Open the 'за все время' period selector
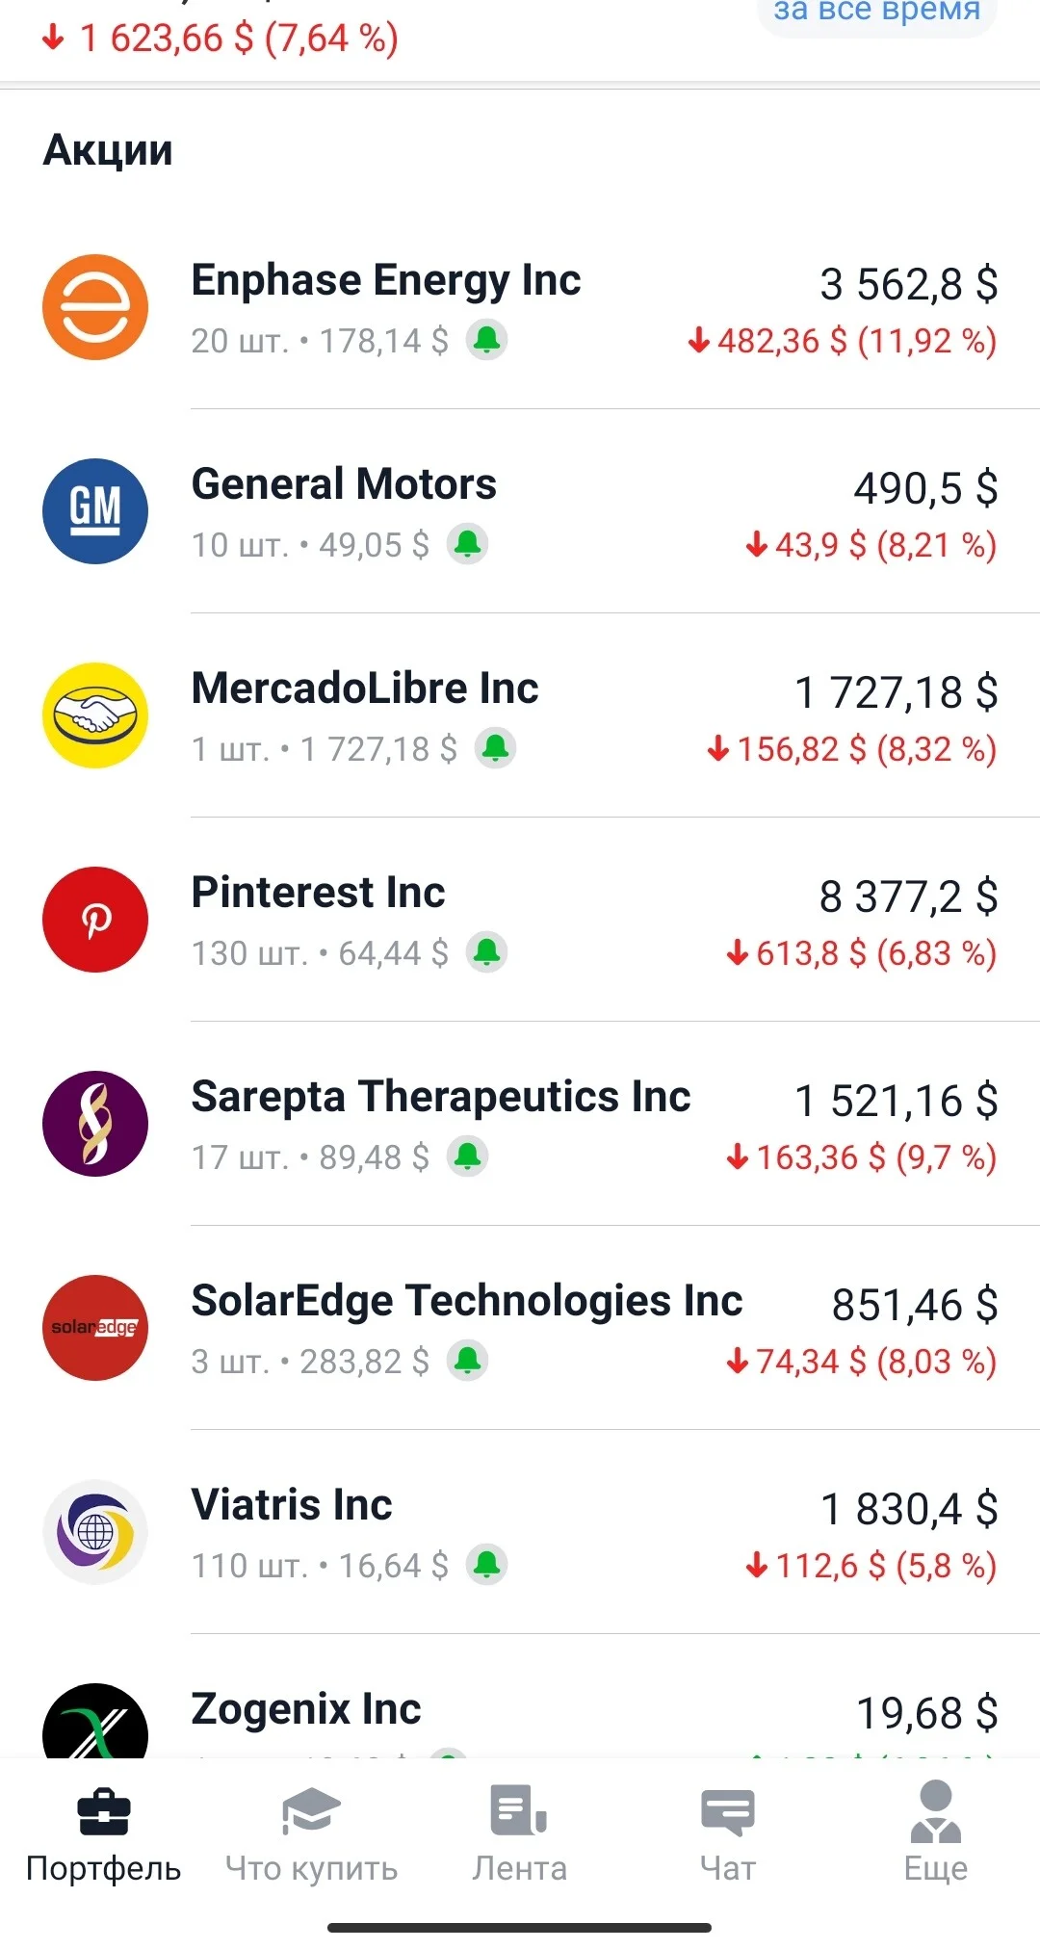1040x1949 pixels. (x=877, y=13)
